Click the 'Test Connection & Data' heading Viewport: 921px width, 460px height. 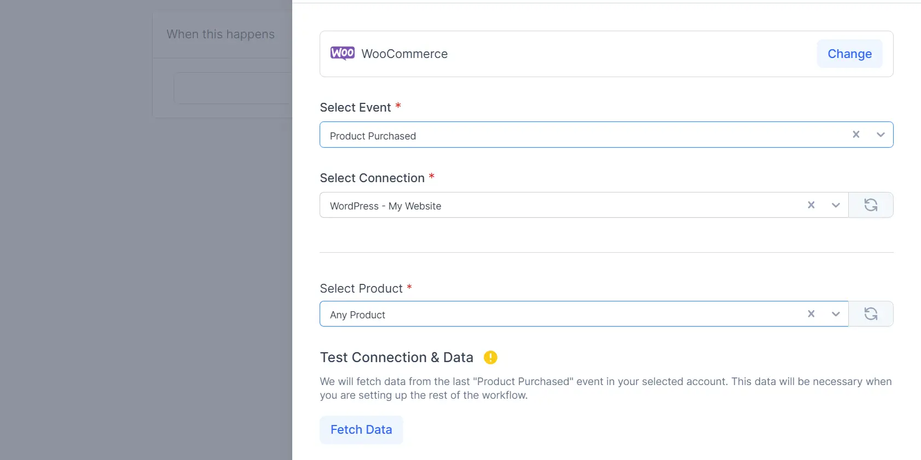(397, 357)
